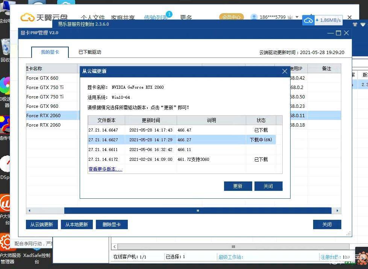Click the 文件版本 column header
Image resolution: width=368 pixels, height=269 pixels.
tap(106, 120)
